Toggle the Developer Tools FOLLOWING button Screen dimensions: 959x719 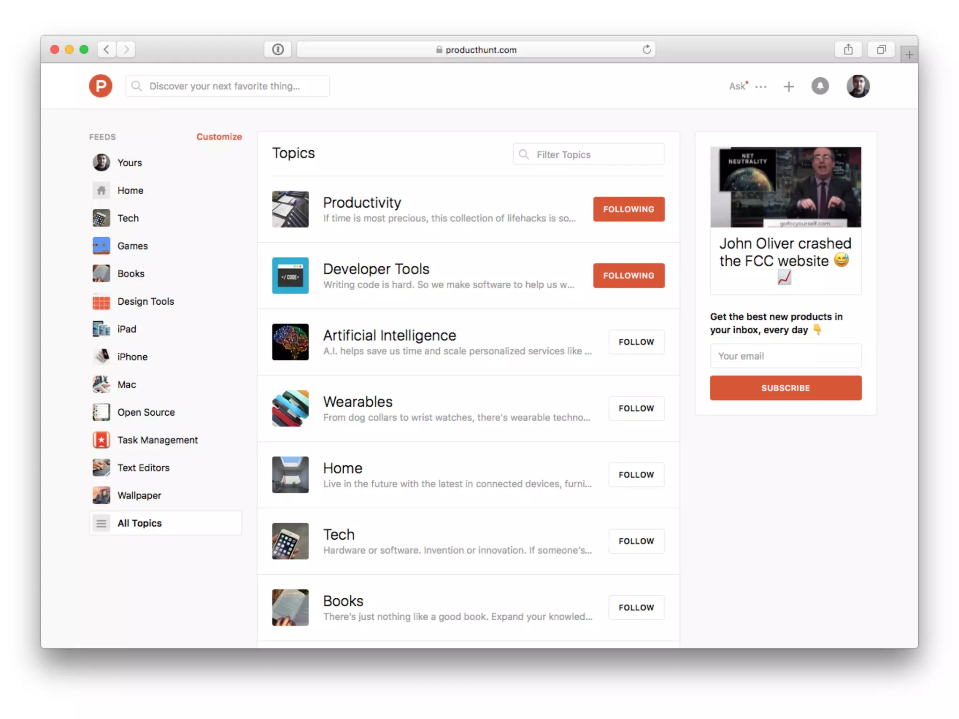628,276
